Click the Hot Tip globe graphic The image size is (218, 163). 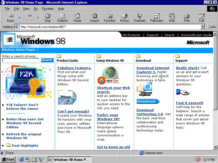(108, 75)
